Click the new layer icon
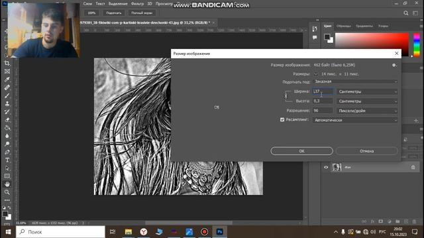Viewport: 424px width, 238px height. coord(406,221)
